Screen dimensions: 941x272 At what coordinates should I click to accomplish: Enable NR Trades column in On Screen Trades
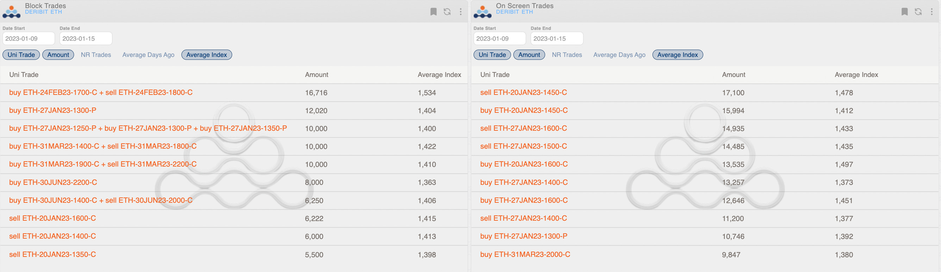tap(567, 55)
